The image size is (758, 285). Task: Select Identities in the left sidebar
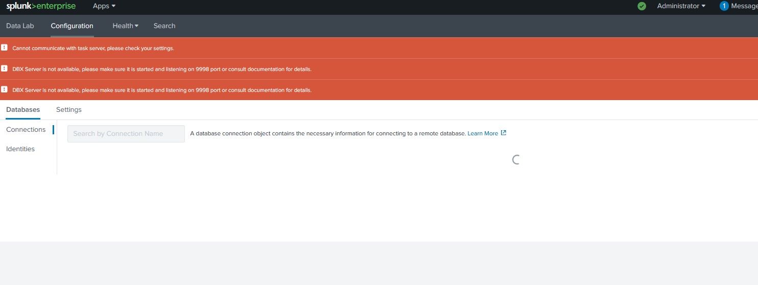tap(20, 149)
